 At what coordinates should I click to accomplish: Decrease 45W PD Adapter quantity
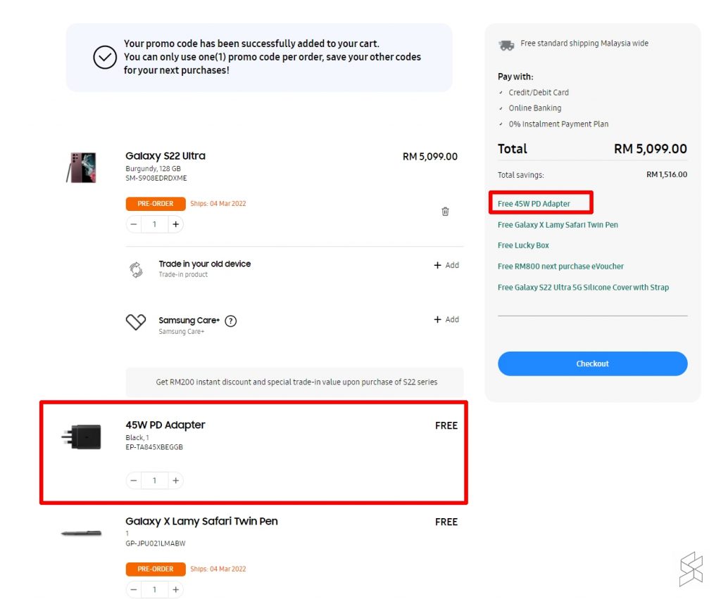pyautogui.click(x=134, y=481)
